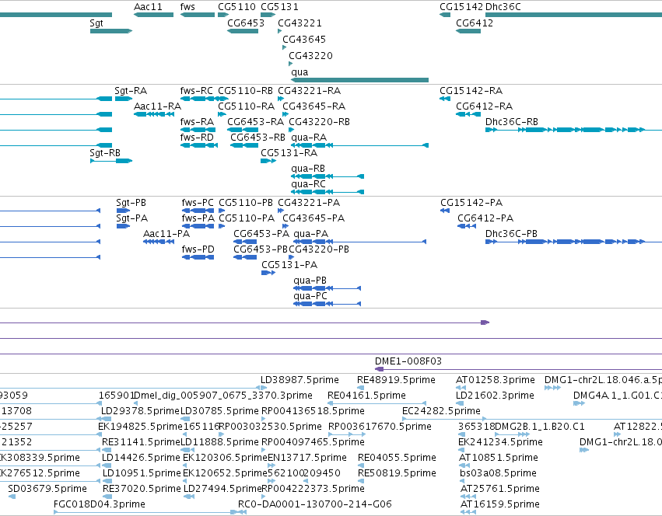Click the Dhc36C gene label

point(503,7)
